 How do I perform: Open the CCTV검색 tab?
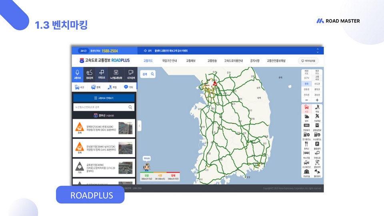(131, 74)
